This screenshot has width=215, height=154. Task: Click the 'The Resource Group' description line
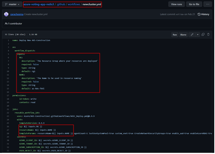point(60,61)
